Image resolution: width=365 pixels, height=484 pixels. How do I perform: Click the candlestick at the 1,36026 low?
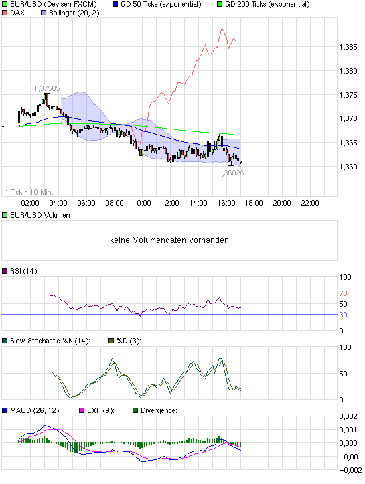point(232,161)
